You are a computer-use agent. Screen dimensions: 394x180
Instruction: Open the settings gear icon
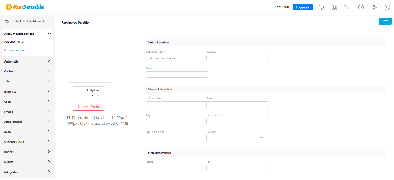(x=374, y=8)
